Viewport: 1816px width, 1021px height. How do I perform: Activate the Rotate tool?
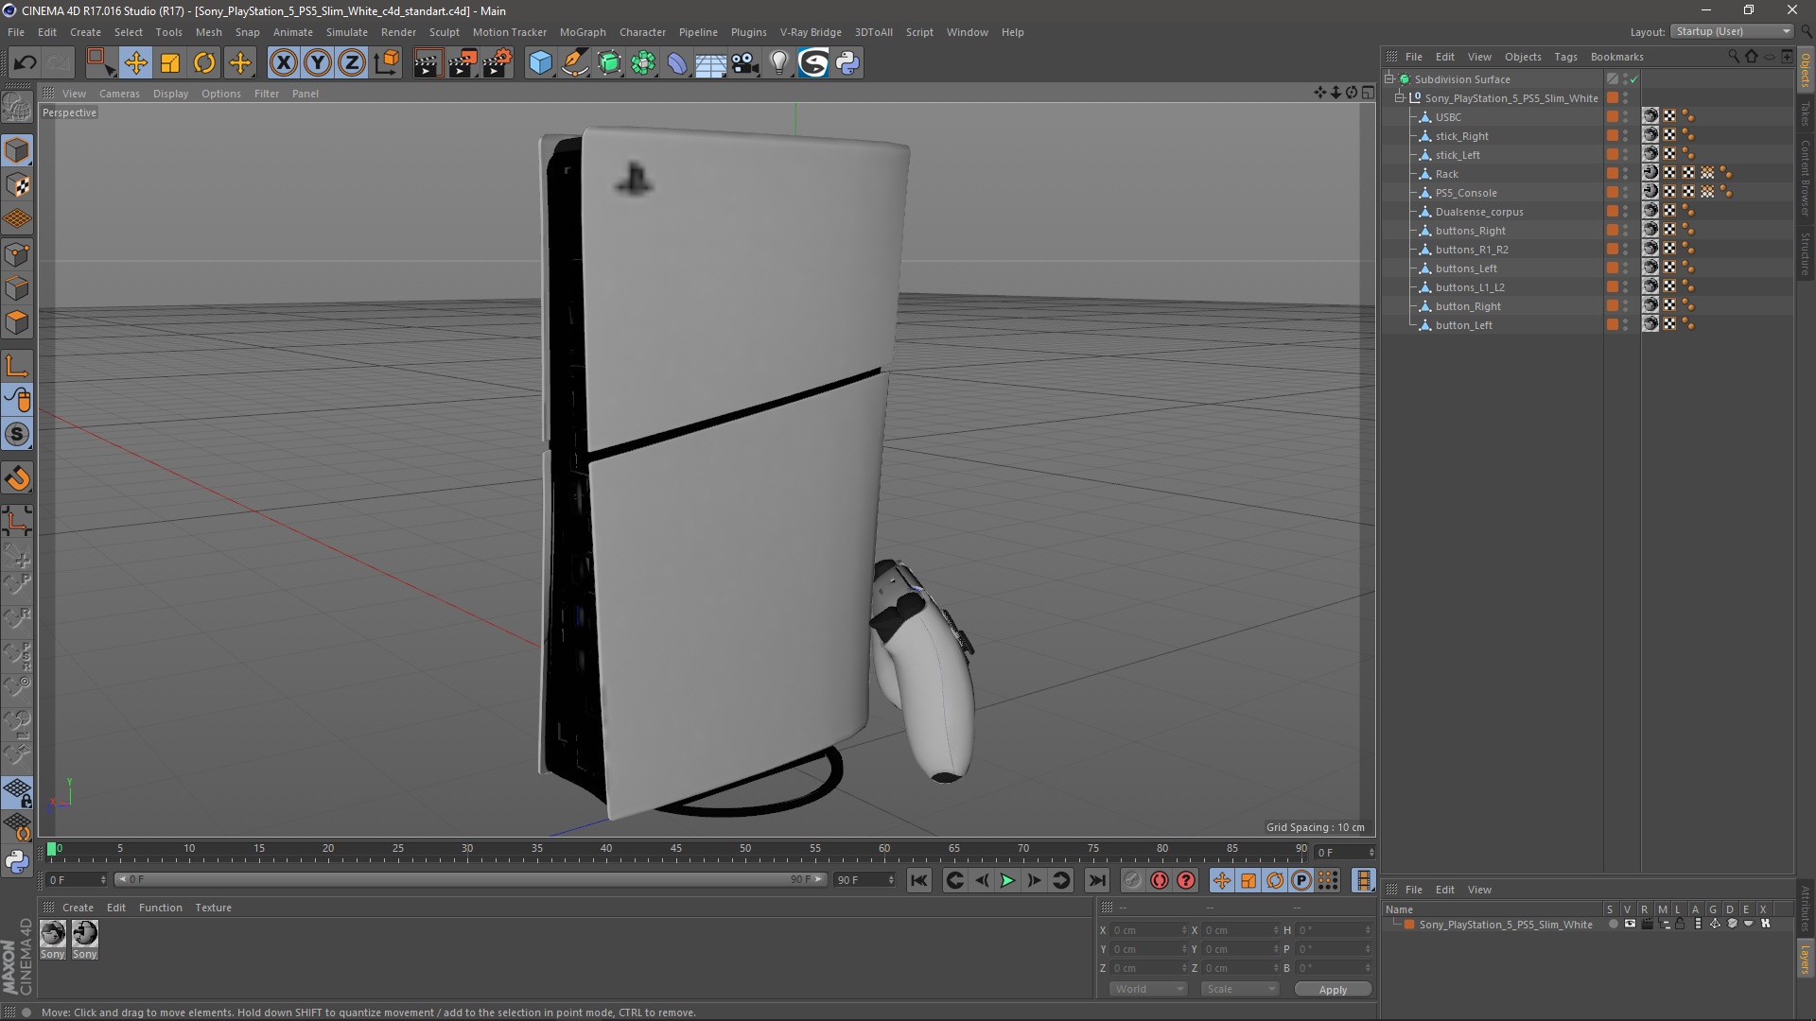click(204, 63)
